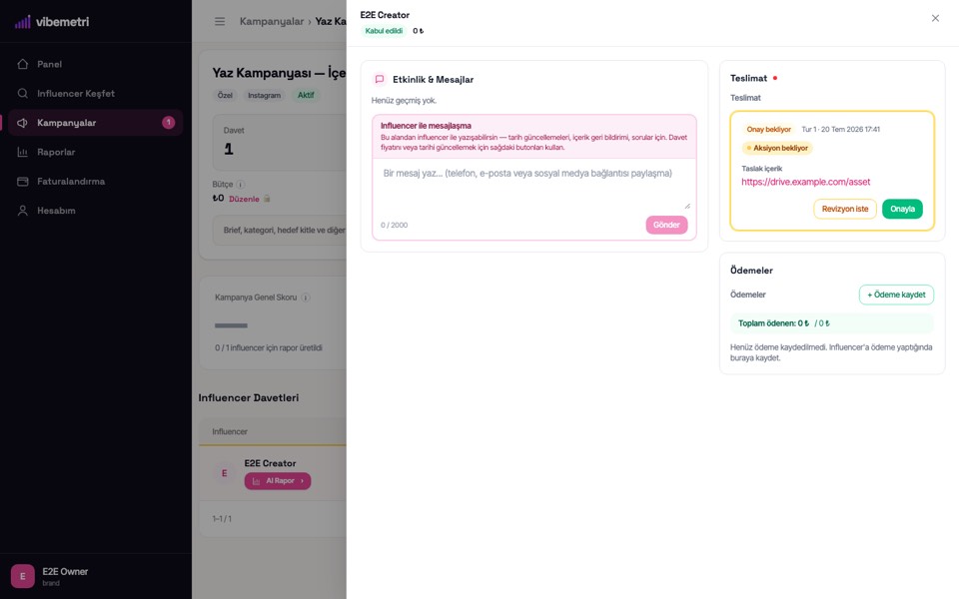Go to Kampanyalar breadcrumb

pyautogui.click(x=272, y=21)
